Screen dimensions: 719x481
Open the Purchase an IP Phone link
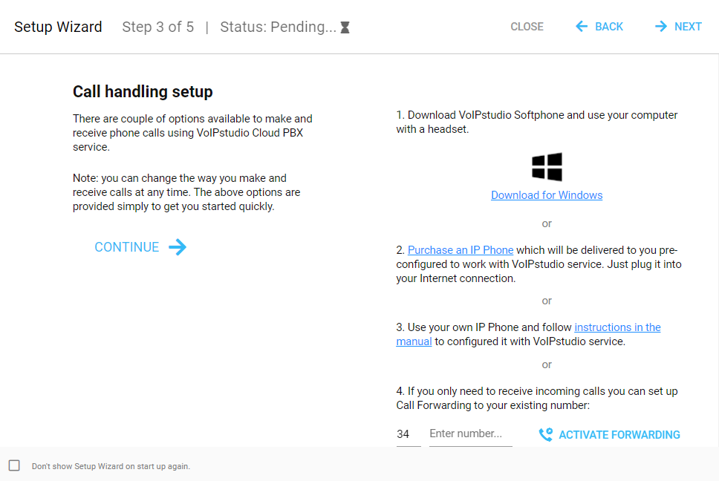(x=461, y=250)
